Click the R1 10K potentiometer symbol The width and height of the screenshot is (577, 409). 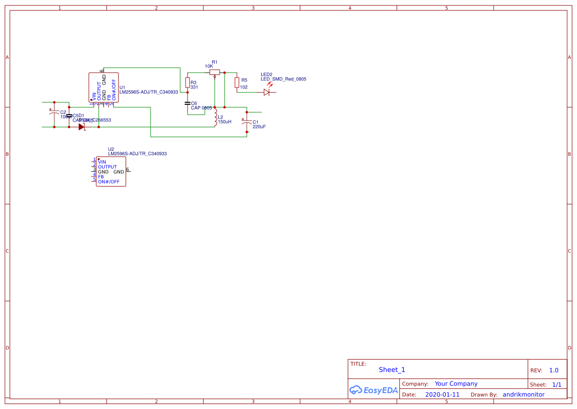[x=214, y=72]
